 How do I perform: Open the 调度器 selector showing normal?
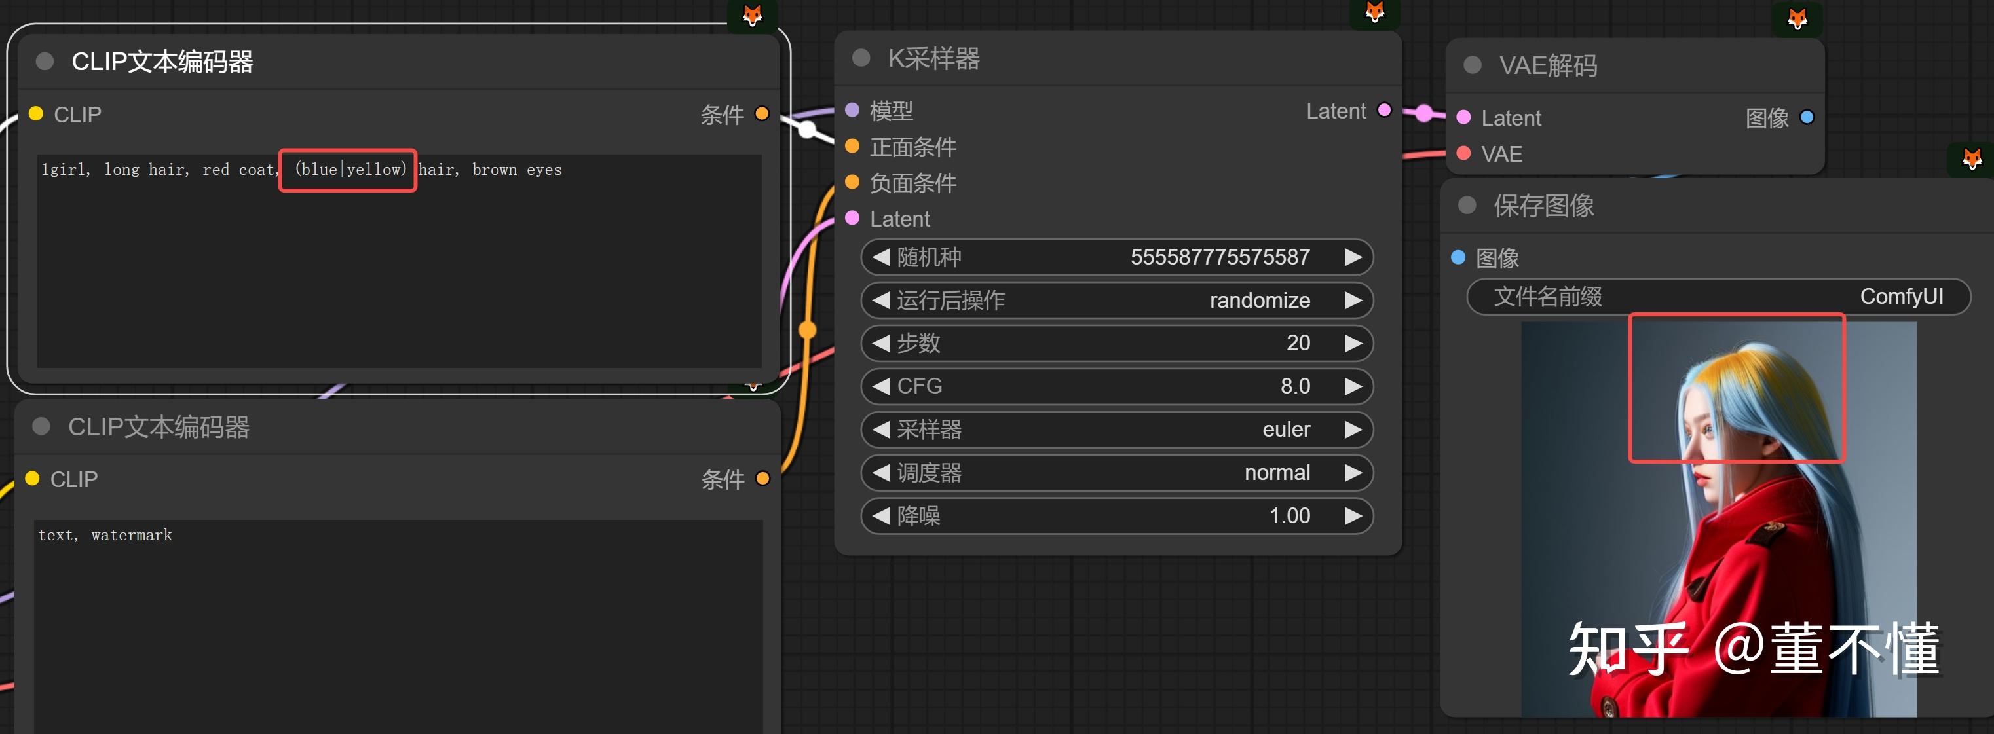coord(1118,473)
